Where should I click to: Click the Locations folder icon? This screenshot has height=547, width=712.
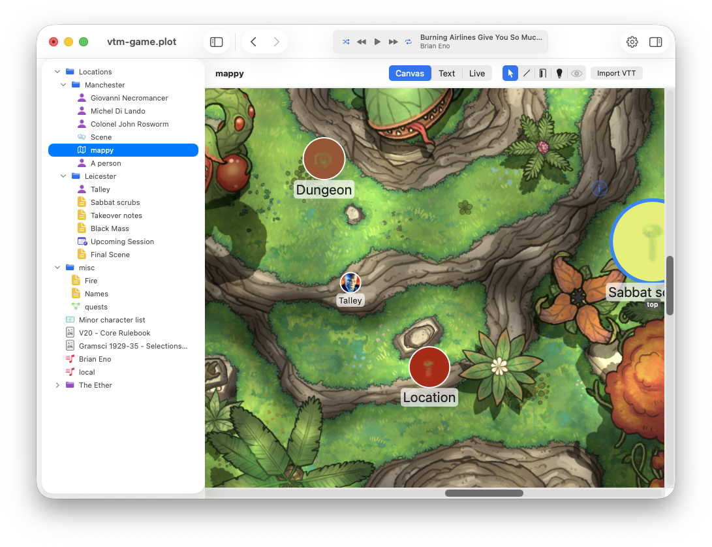click(70, 71)
